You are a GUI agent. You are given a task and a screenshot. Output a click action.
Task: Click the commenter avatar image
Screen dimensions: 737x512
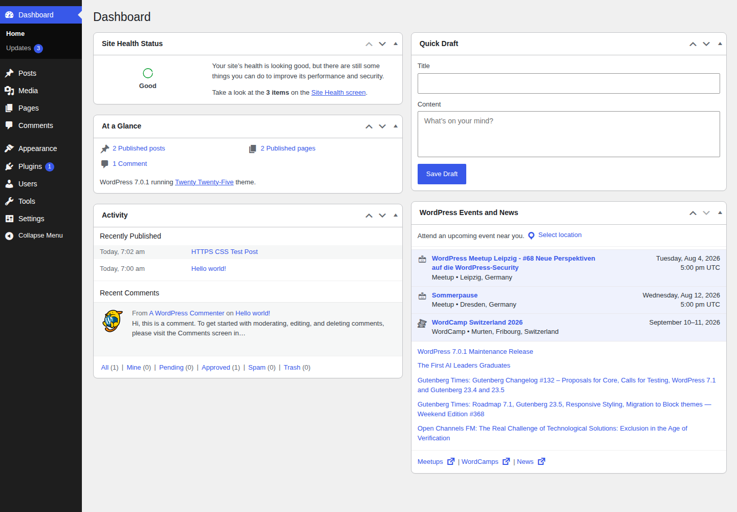(113, 321)
